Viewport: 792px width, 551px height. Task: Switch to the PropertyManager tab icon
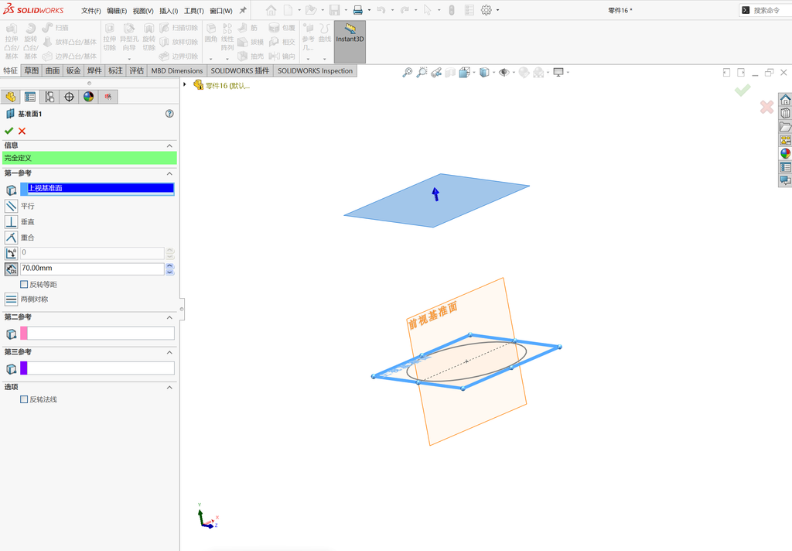point(30,97)
